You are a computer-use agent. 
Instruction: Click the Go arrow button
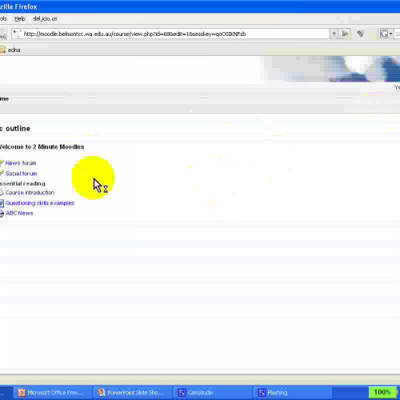(x=345, y=34)
